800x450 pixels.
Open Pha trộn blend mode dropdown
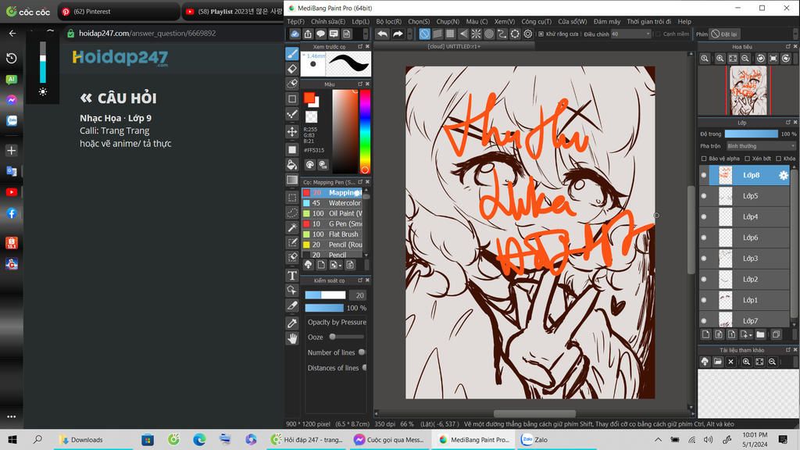pos(761,146)
